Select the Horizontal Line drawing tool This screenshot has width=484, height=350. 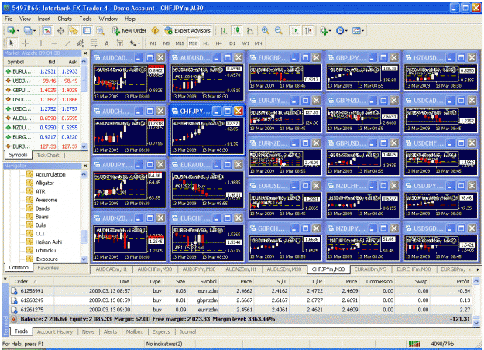54,43
